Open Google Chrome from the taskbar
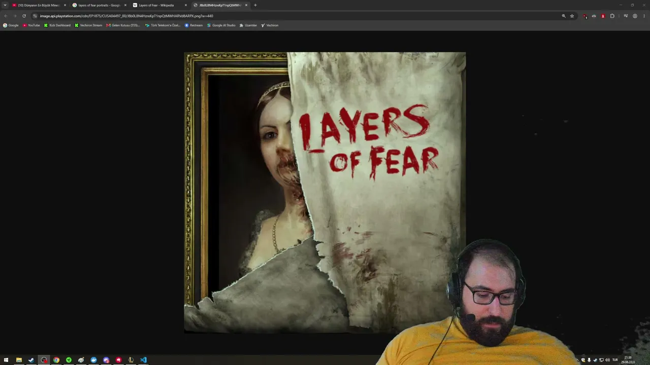Screen dimensions: 650x365 (x=56, y=360)
